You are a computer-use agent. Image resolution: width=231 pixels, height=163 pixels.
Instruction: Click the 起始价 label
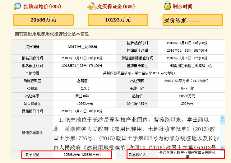137,96
